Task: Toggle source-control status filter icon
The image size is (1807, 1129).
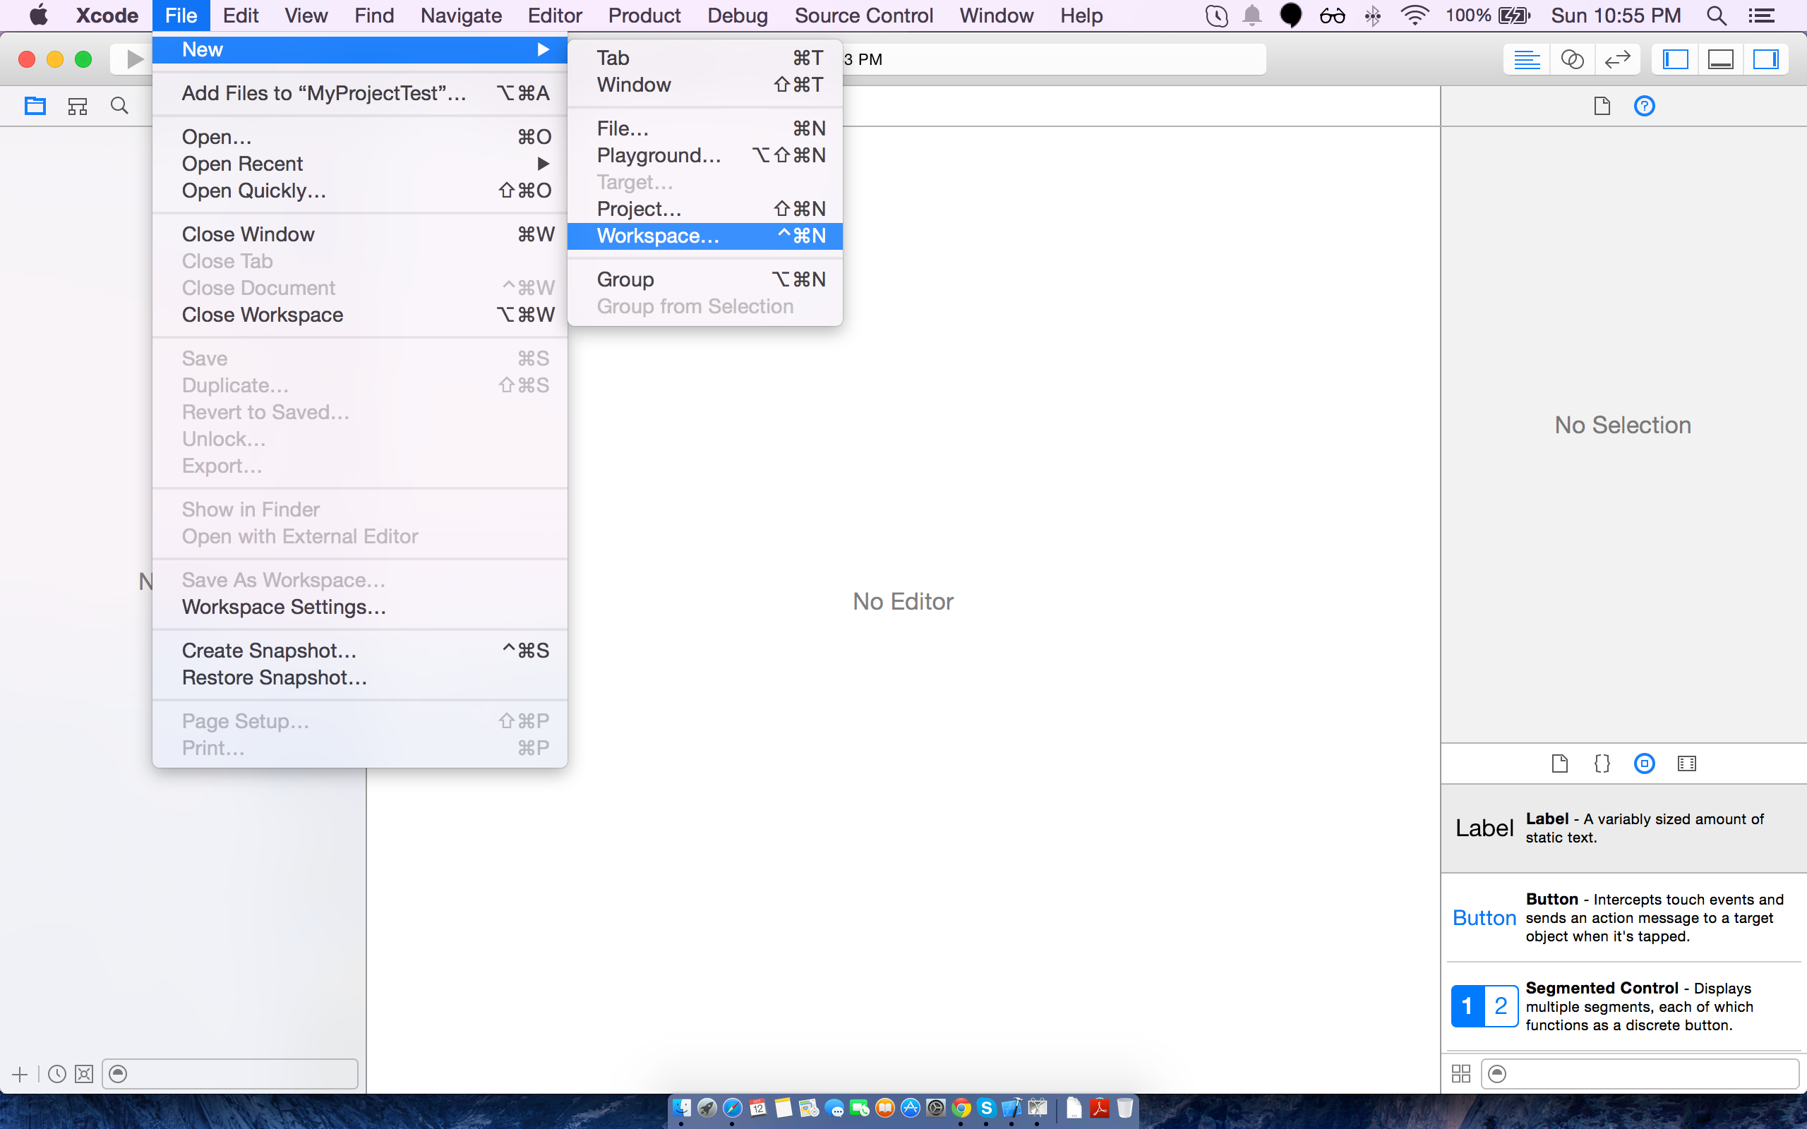Action: [x=83, y=1074]
